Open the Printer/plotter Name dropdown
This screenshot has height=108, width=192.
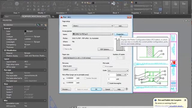[93, 34]
